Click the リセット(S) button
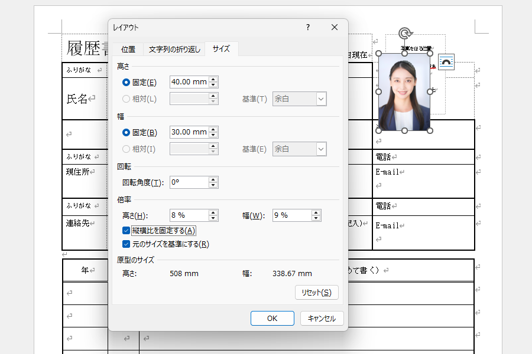 [316, 292]
